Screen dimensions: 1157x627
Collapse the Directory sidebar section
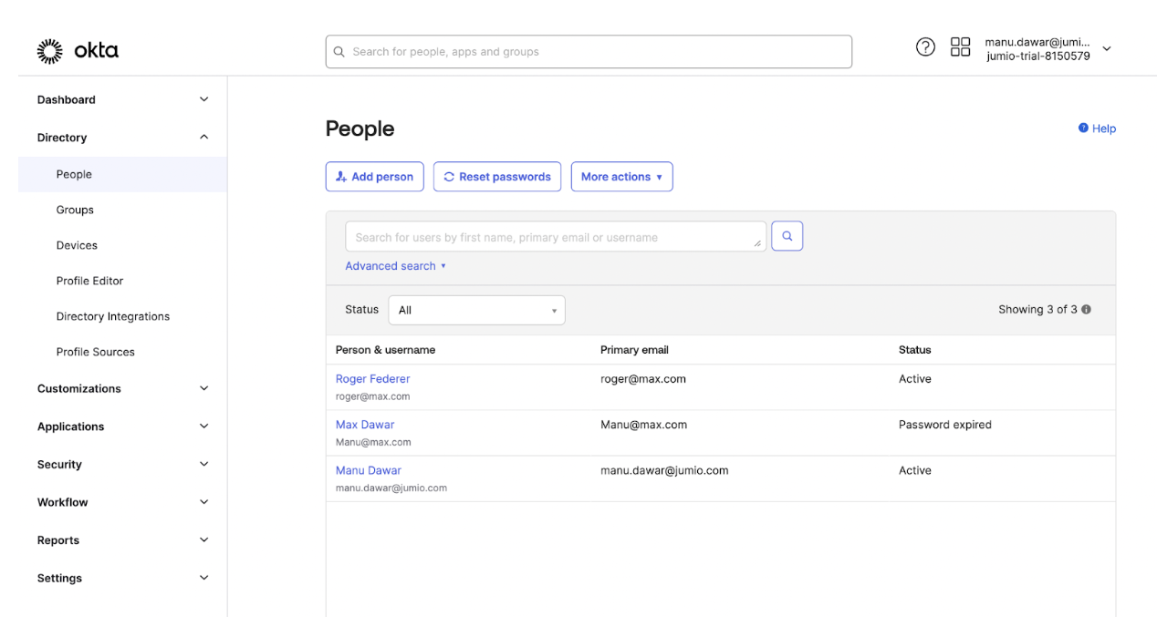[x=203, y=138]
